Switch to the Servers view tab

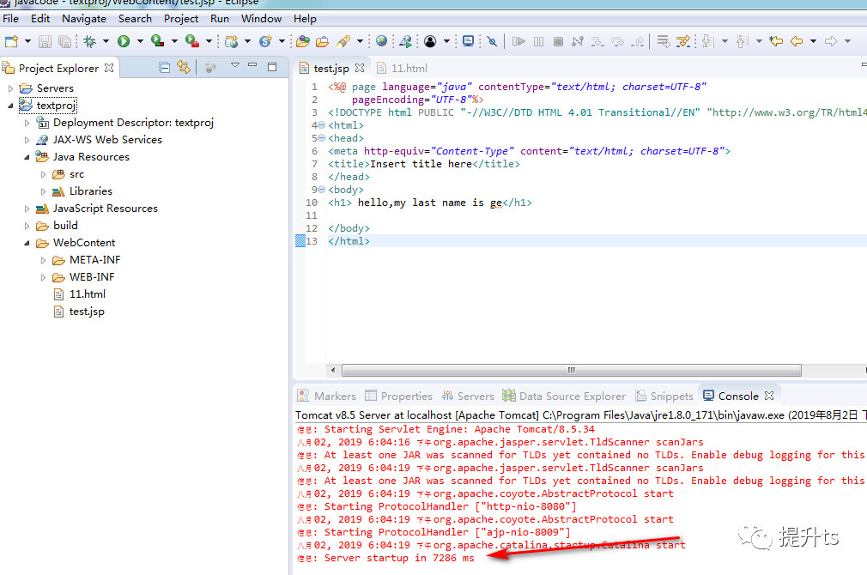click(468, 396)
